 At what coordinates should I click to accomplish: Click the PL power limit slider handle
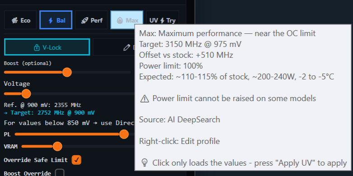click(124, 134)
